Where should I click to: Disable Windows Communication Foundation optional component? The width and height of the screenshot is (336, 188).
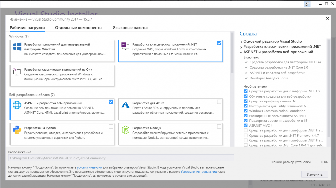click(246, 111)
